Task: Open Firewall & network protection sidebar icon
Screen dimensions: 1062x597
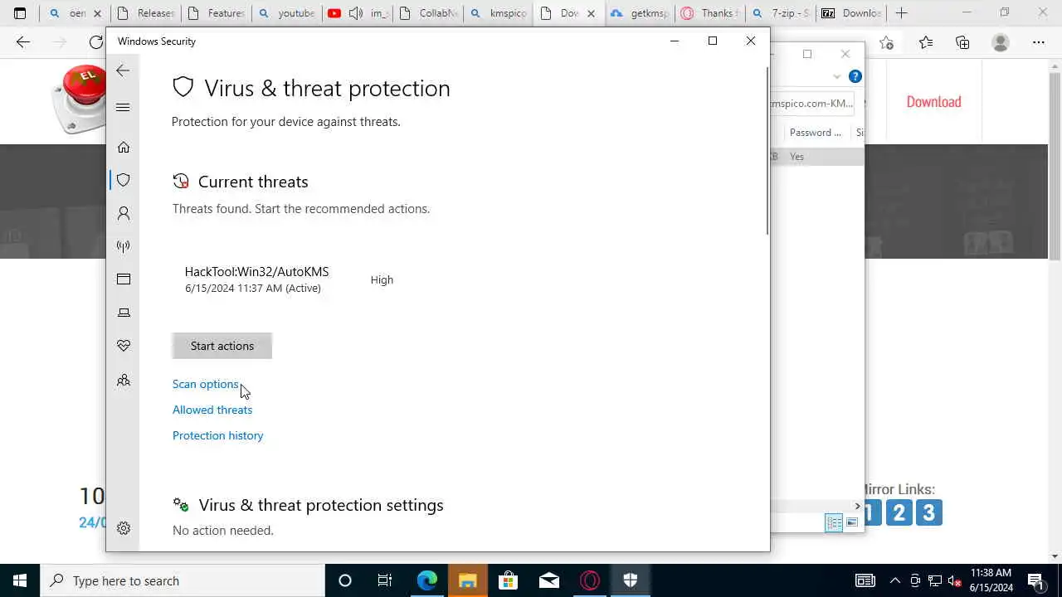Action: [x=124, y=246]
